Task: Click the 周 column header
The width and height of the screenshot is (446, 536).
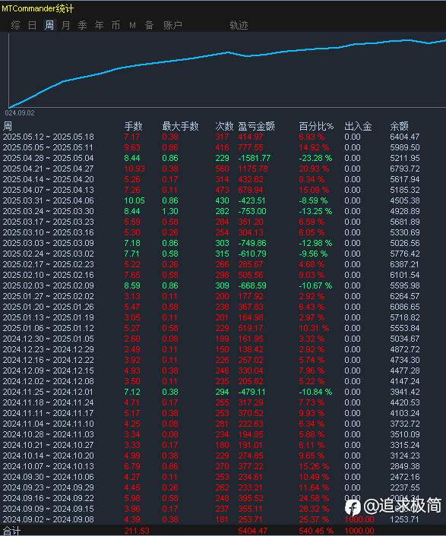Action: point(8,126)
